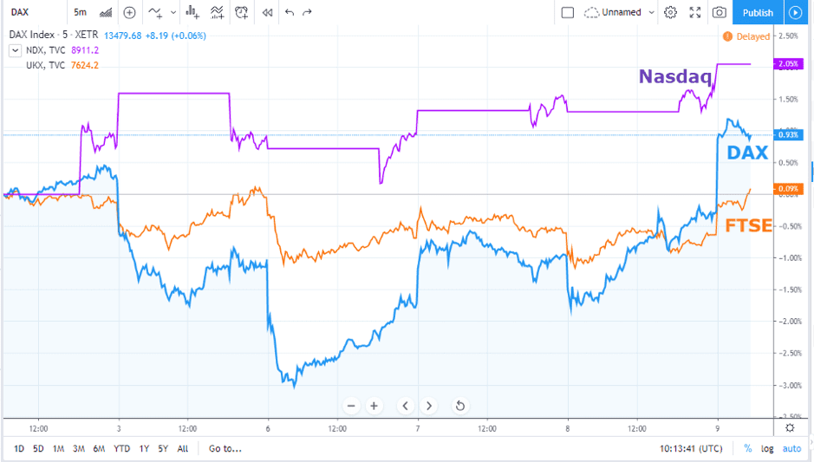Screen dimensions: 814x462
Task: Enter fullscreen mode using the expand icon
Action: pos(694,12)
